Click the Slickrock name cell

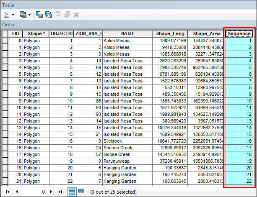pos(127,141)
